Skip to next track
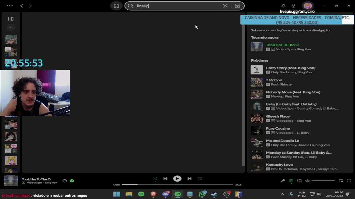355x199 pixels. pyautogui.click(x=189, y=179)
